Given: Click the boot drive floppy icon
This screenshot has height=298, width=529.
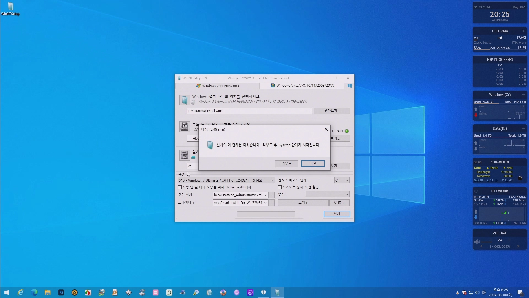Looking at the screenshot, I should pos(184,126).
